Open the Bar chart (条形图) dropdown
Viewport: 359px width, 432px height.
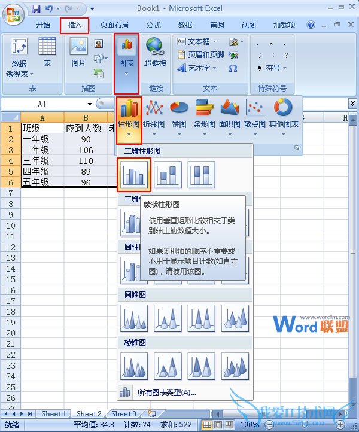(x=204, y=118)
